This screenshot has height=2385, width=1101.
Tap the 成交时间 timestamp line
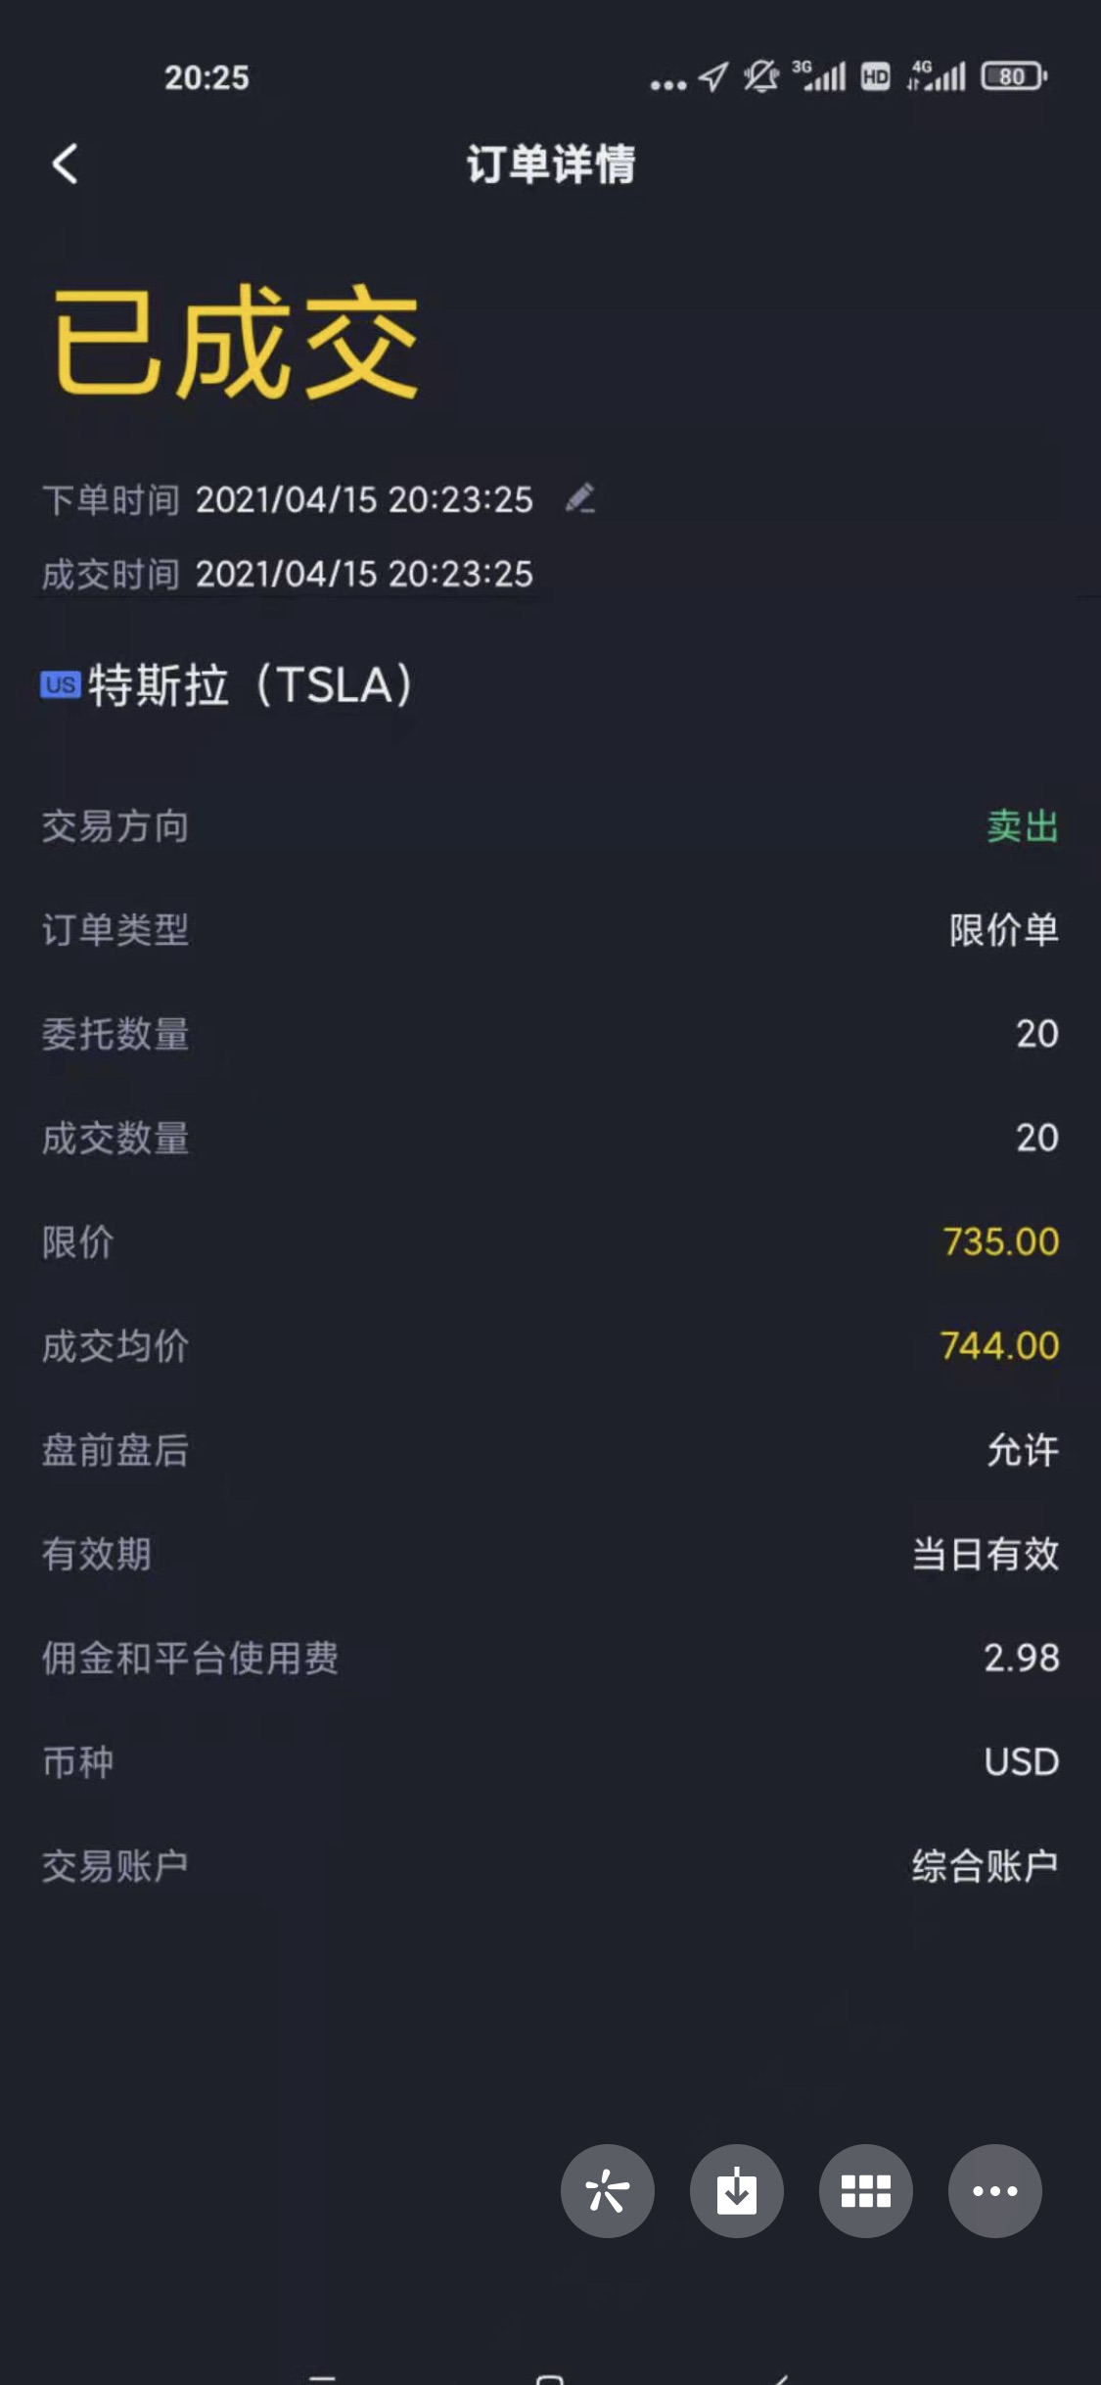(x=287, y=574)
